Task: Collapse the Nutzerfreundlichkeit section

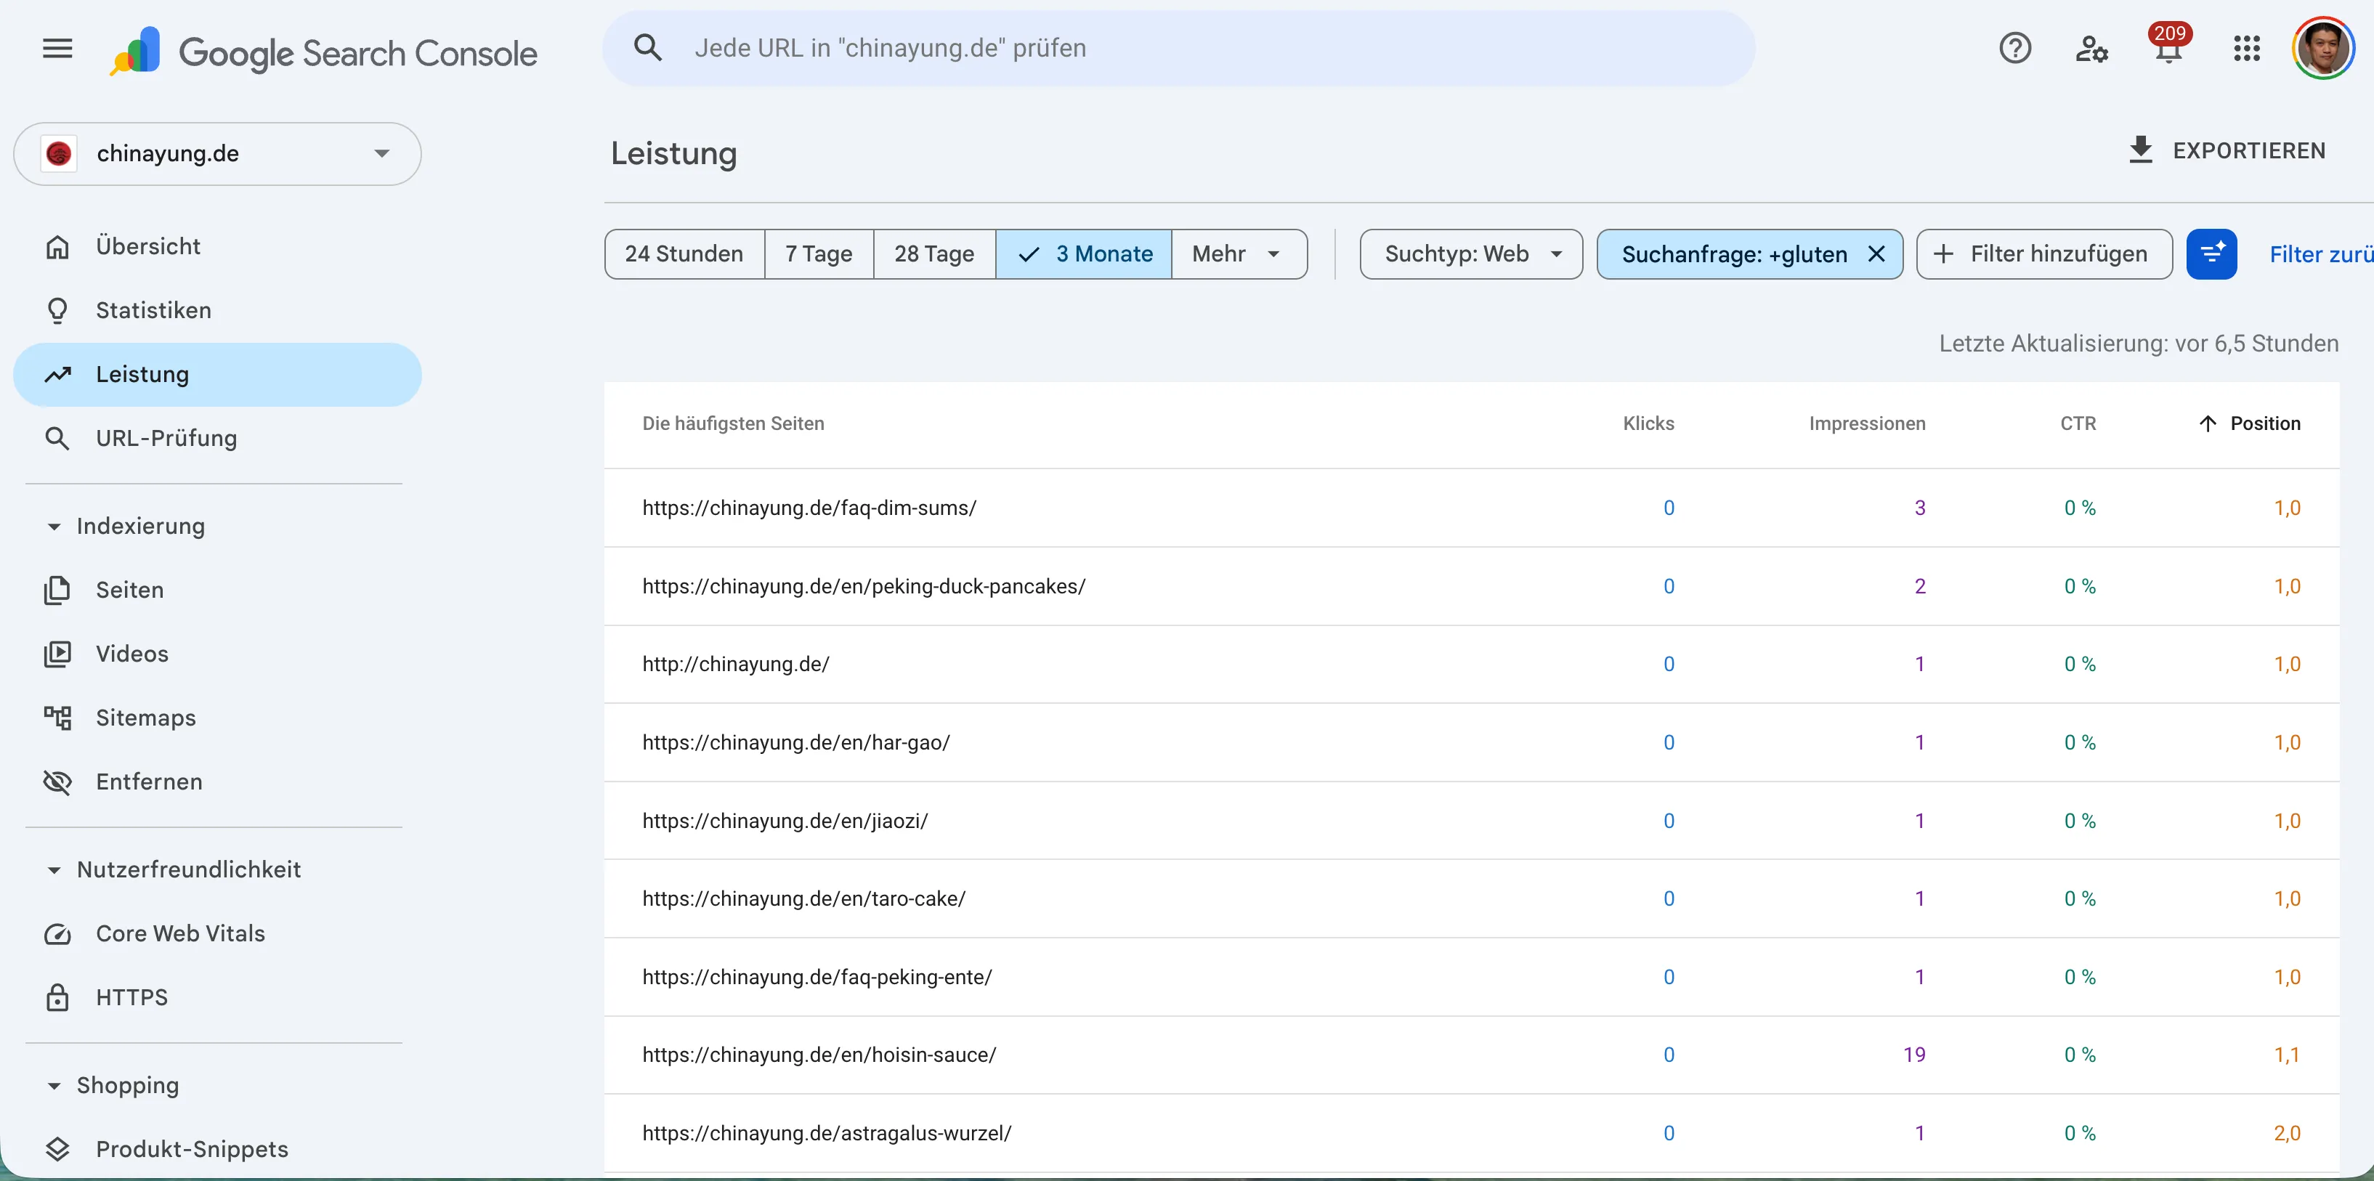Action: tap(54, 871)
